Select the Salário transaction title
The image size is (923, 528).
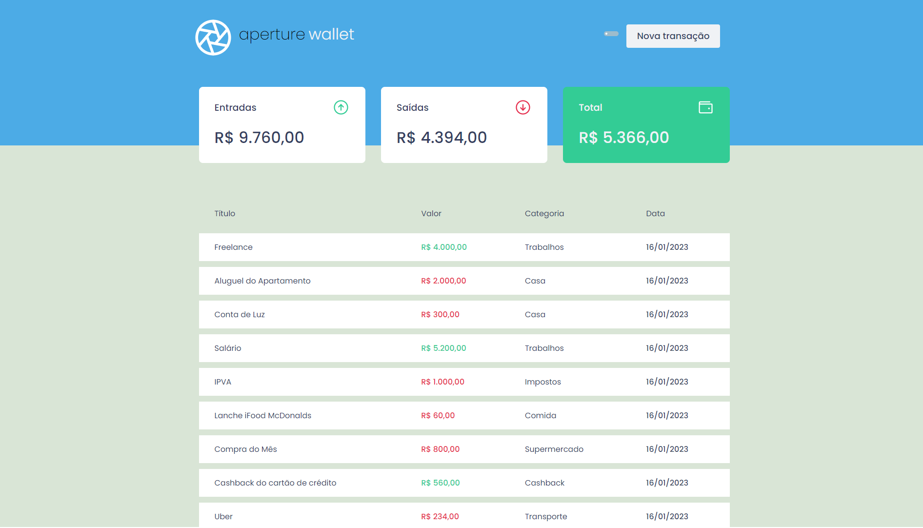(x=228, y=348)
